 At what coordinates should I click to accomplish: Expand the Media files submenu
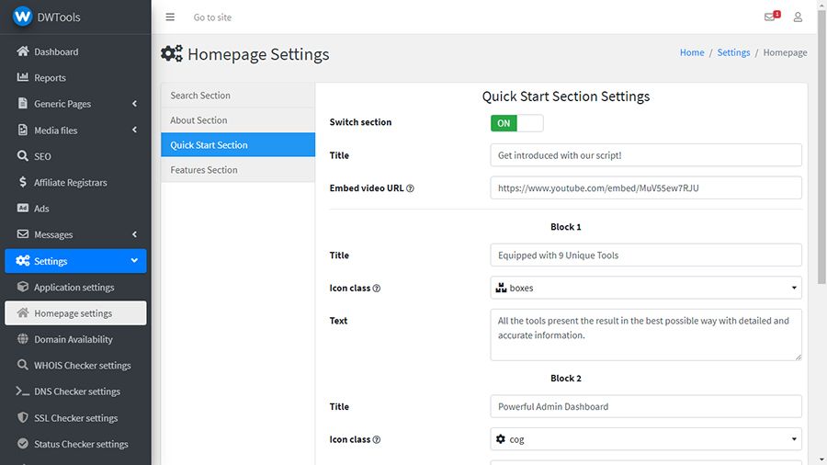coord(134,130)
